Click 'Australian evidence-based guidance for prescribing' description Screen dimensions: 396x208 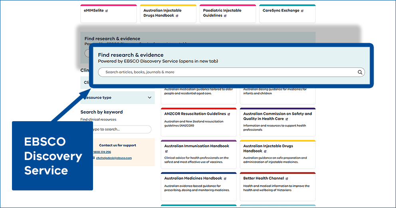click(197, 188)
